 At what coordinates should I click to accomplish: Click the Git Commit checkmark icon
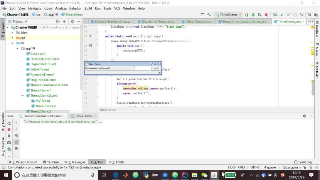pos(288,15)
